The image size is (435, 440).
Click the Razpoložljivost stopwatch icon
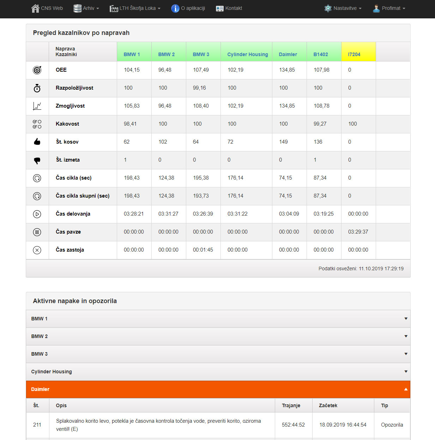37,88
